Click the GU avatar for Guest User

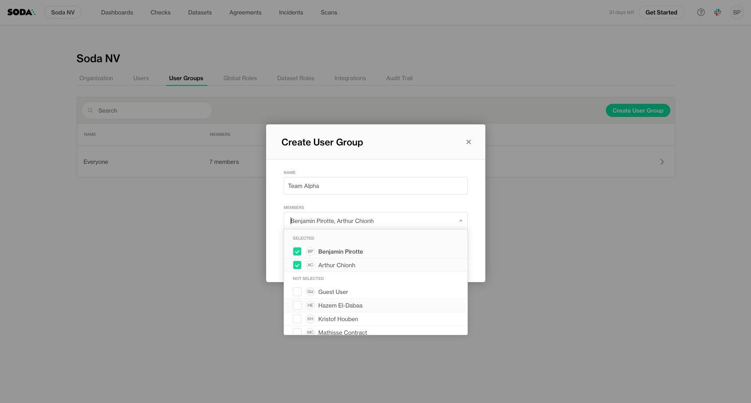[x=310, y=292]
